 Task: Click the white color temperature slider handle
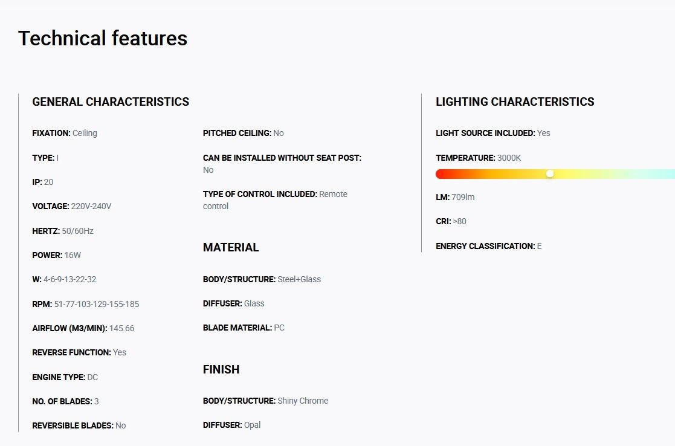pyautogui.click(x=550, y=173)
